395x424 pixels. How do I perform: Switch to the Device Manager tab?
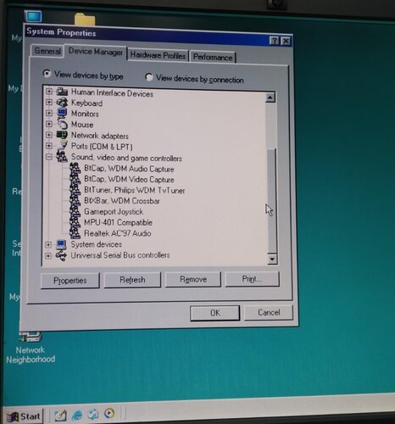point(96,52)
